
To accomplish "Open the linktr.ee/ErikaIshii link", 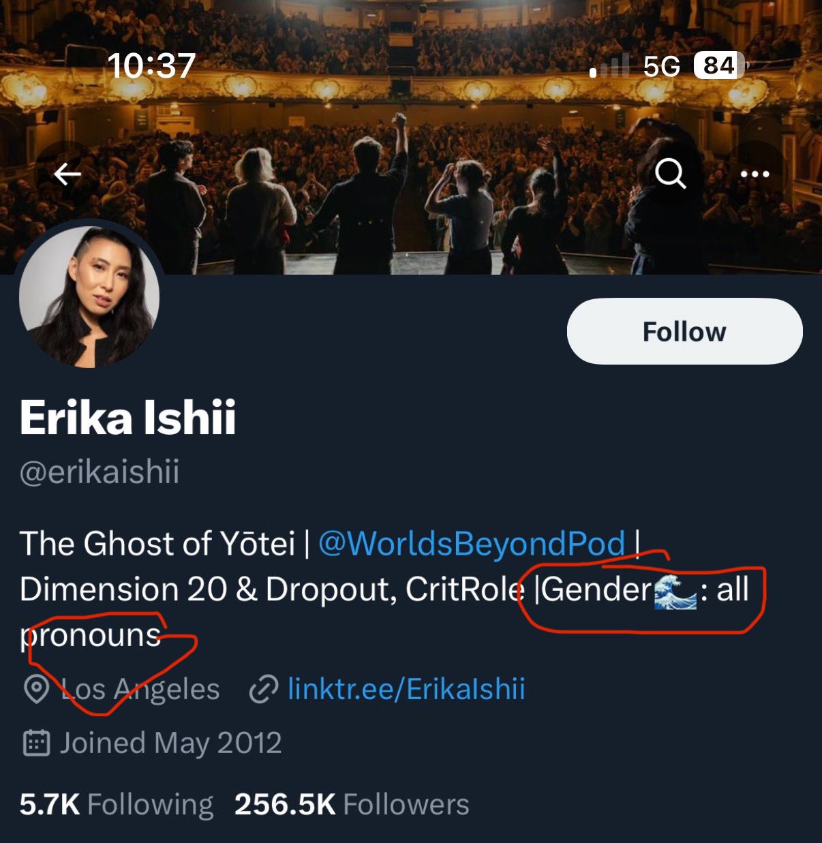I will point(406,689).
